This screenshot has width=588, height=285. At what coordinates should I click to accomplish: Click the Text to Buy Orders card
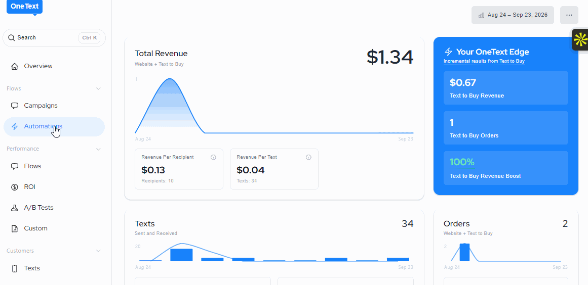(x=505, y=128)
